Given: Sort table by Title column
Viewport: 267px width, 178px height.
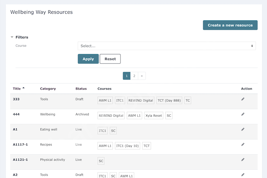Looking at the screenshot, I should point(17,88).
